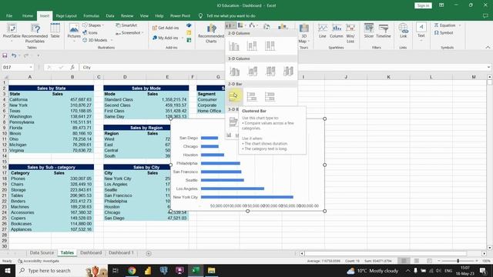Click Tell me what you want to do

[x=231, y=15]
